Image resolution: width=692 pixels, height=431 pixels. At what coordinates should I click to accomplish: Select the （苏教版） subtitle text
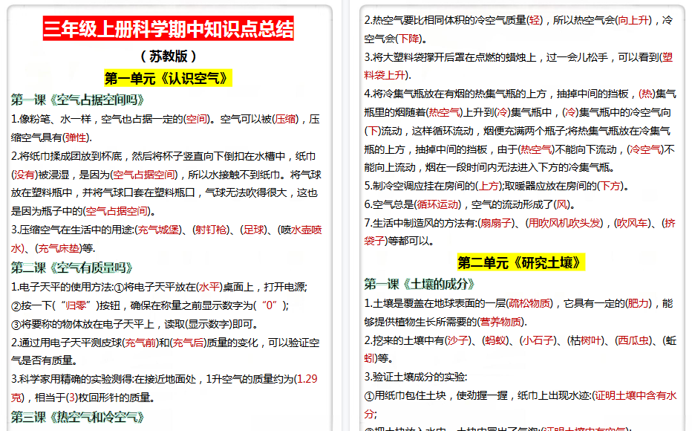coord(168,54)
